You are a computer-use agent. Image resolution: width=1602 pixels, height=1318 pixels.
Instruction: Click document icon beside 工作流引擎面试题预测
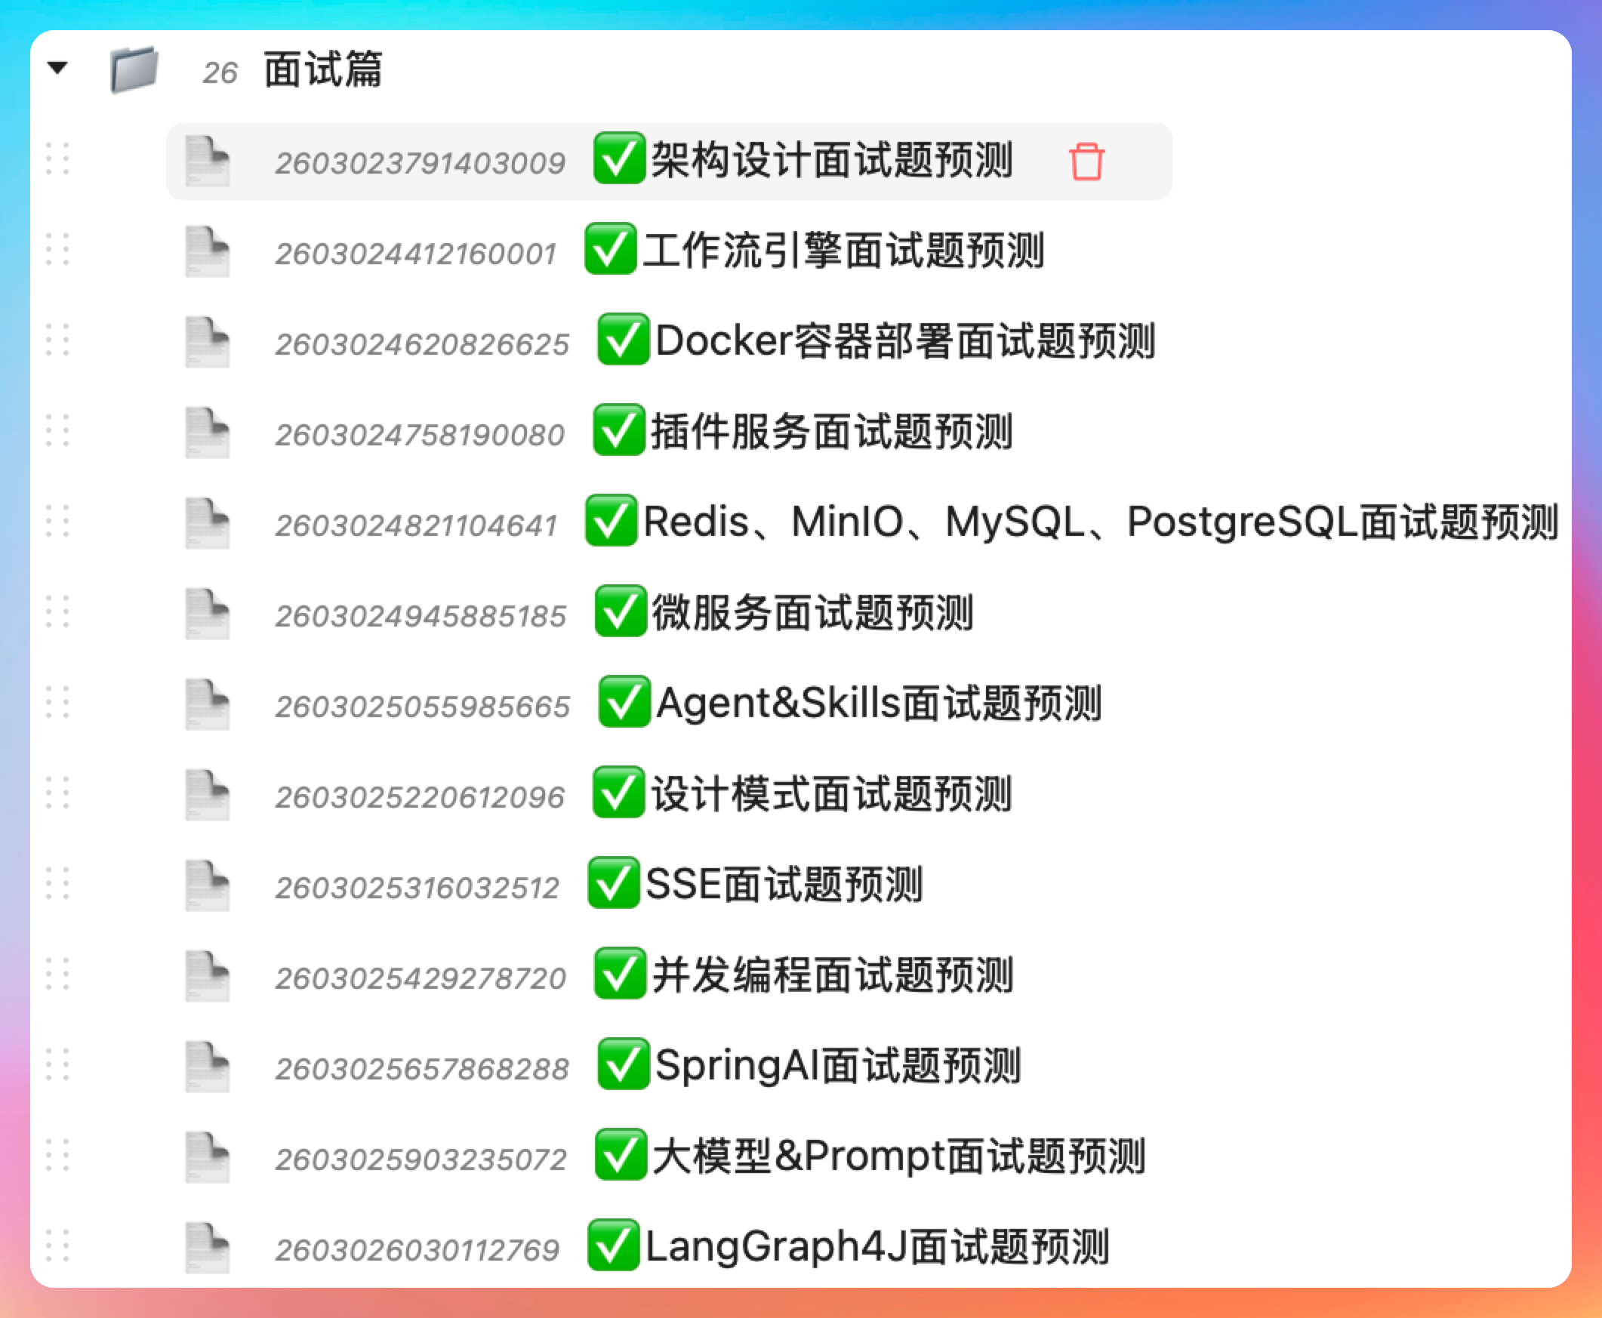pos(208,251)
